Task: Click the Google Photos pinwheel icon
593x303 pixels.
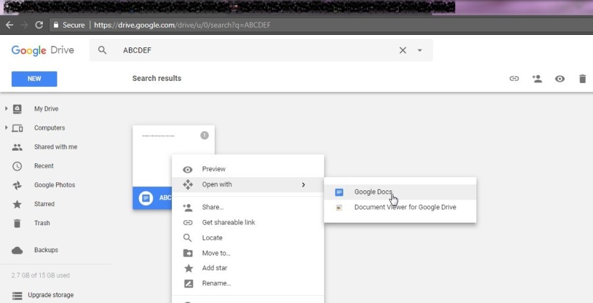Action: (17, 185)
